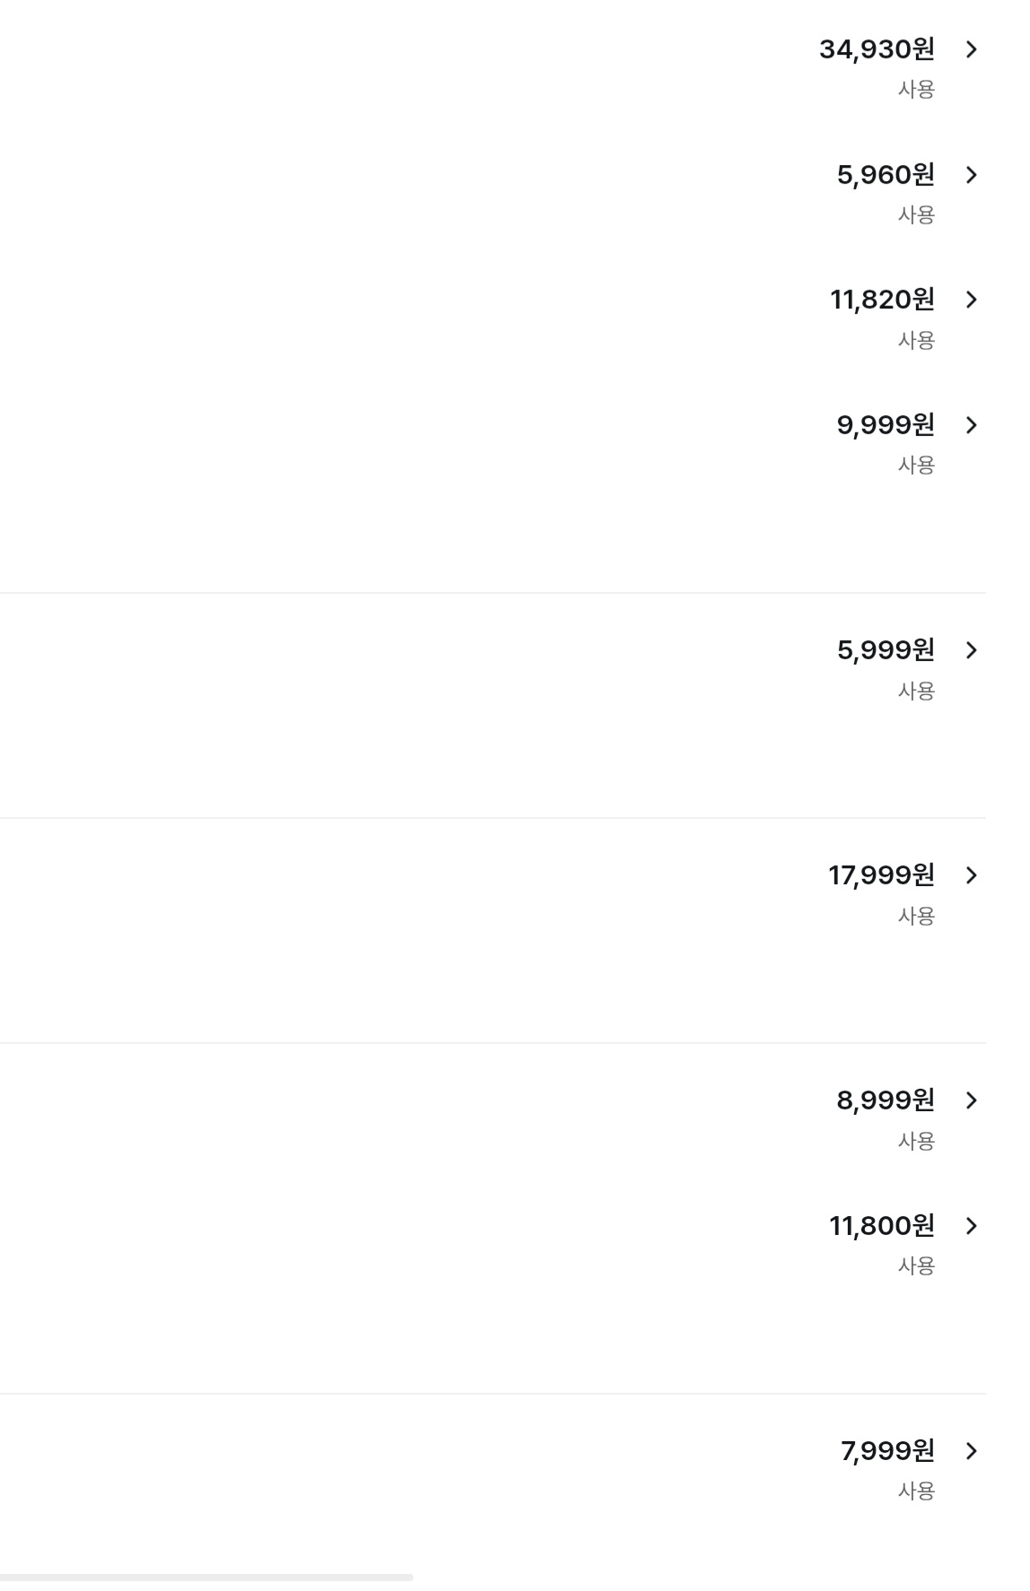
Task: Expand the chevron beside 34,930원
Action: point(971,49)
